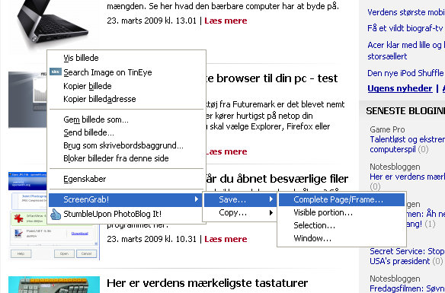Open Fredagsfilmen: Søvn link
This screenshot has height=293, width=445.
(407, 288)
